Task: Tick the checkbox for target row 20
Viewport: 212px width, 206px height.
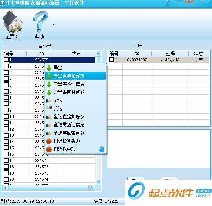Action: (x=6, y=179)
